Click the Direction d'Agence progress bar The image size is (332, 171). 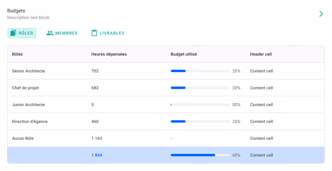200,121
